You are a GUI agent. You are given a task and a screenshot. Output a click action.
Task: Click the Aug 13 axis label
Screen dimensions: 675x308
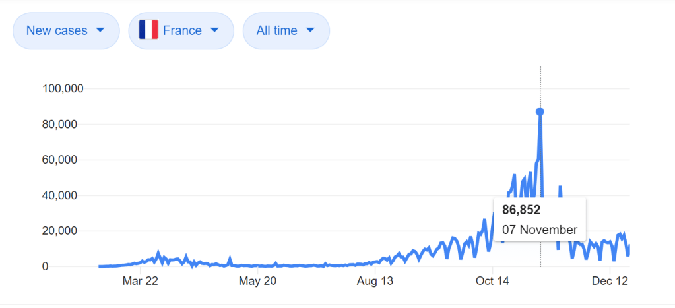(375, 282)
